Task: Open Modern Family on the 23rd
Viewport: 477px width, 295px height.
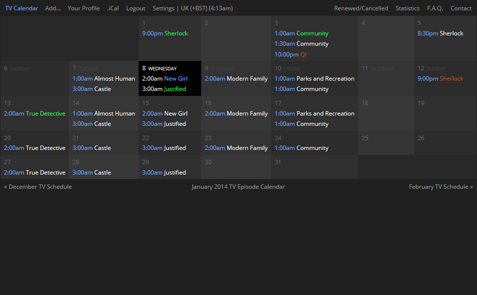Action: (247, 148)
